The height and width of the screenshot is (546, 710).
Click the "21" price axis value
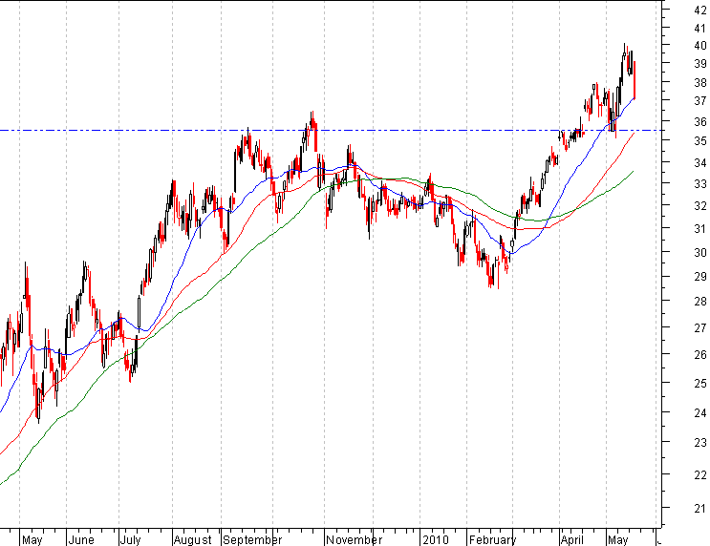click(x=700, y=509)
